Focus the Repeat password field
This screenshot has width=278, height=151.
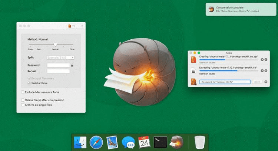point(58,71)
